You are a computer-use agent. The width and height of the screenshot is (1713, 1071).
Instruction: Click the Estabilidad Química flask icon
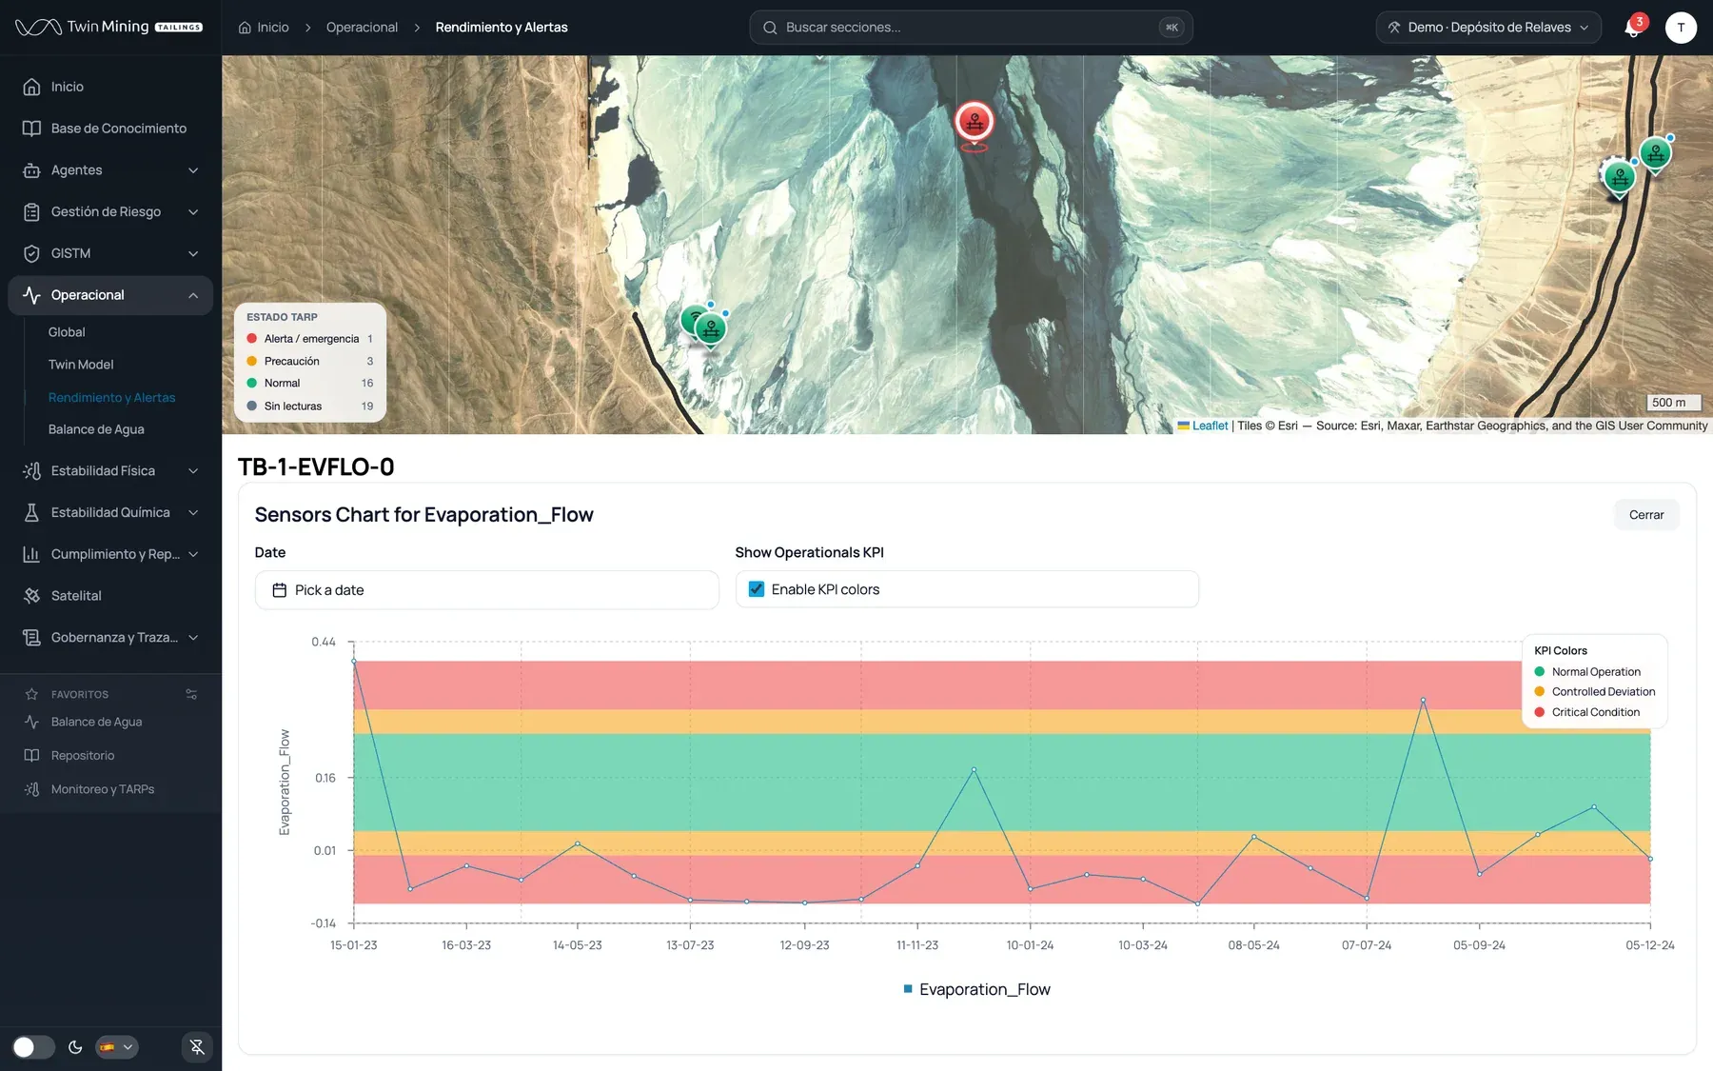31,512
